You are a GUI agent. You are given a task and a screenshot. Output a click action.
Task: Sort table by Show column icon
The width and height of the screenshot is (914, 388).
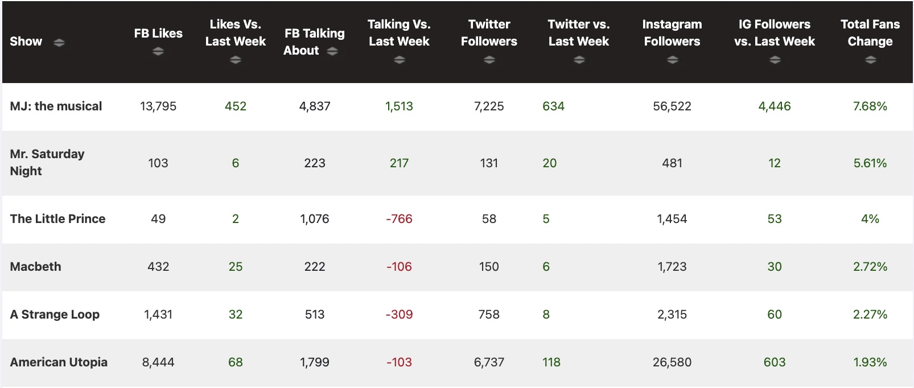59,42
